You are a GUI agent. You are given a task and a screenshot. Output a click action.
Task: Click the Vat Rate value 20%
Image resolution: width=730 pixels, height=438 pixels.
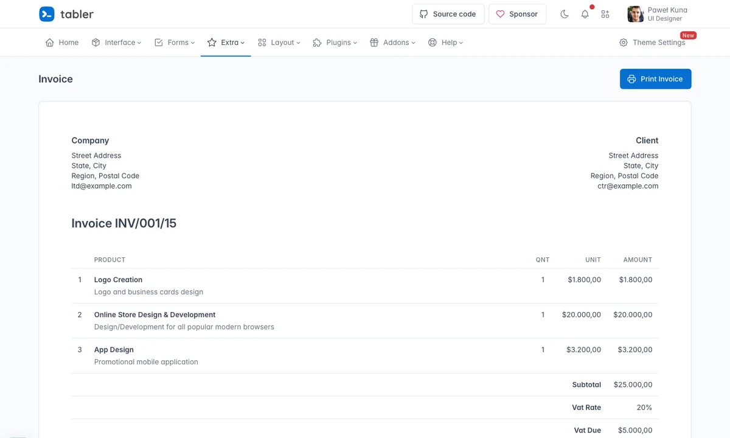coord(644,408)
